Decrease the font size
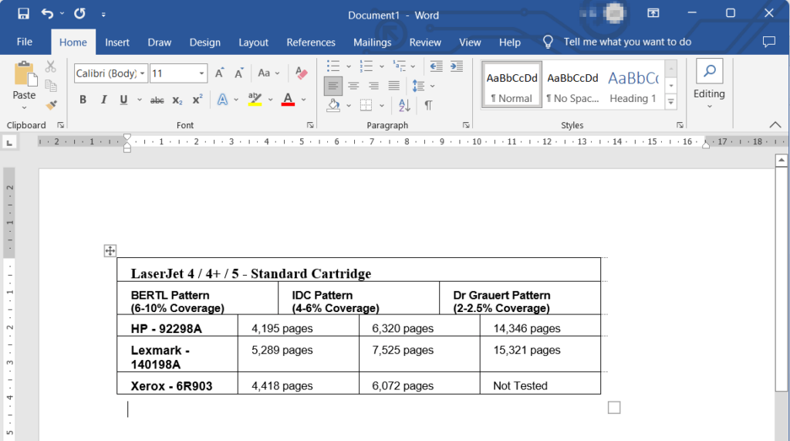 click(239, 73)
